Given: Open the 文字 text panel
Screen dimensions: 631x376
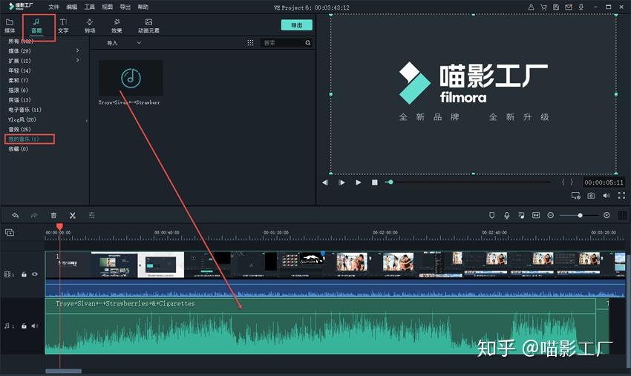Looking at the screenshot, I should (x=63, y=25).
